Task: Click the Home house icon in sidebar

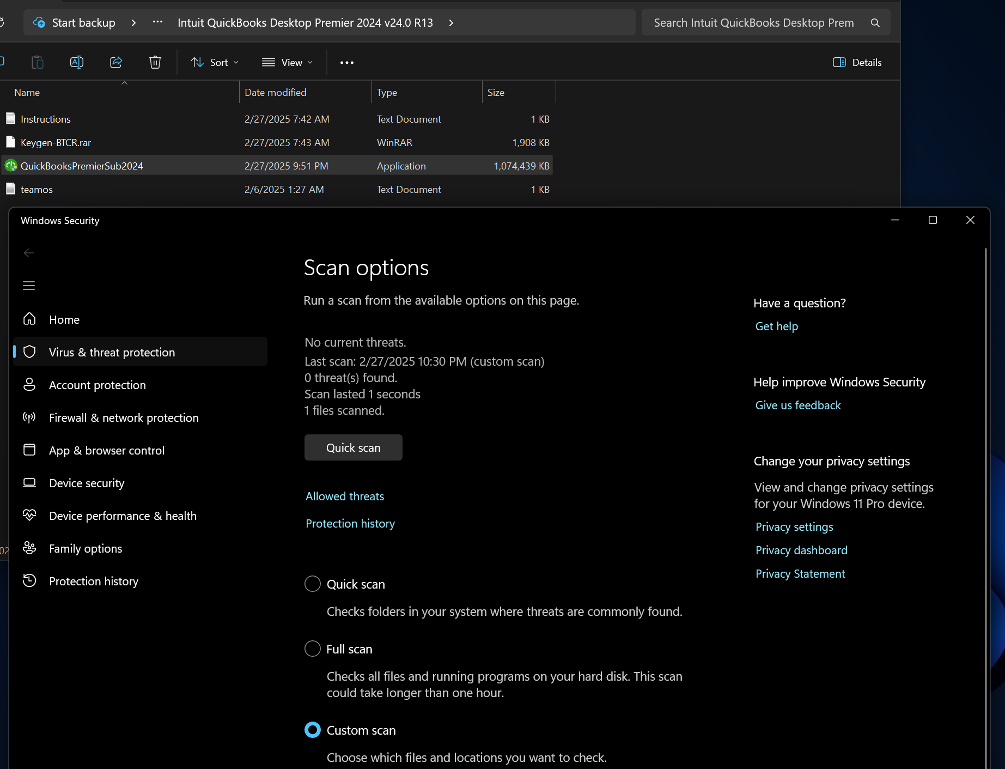Action: click(x=29, y=319)
